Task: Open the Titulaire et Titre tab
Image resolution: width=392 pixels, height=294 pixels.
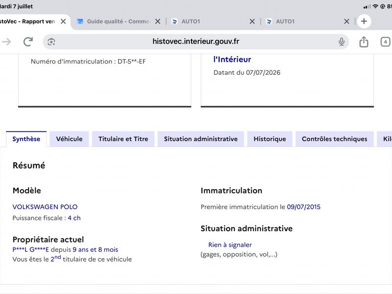Action: click(123, 139)
